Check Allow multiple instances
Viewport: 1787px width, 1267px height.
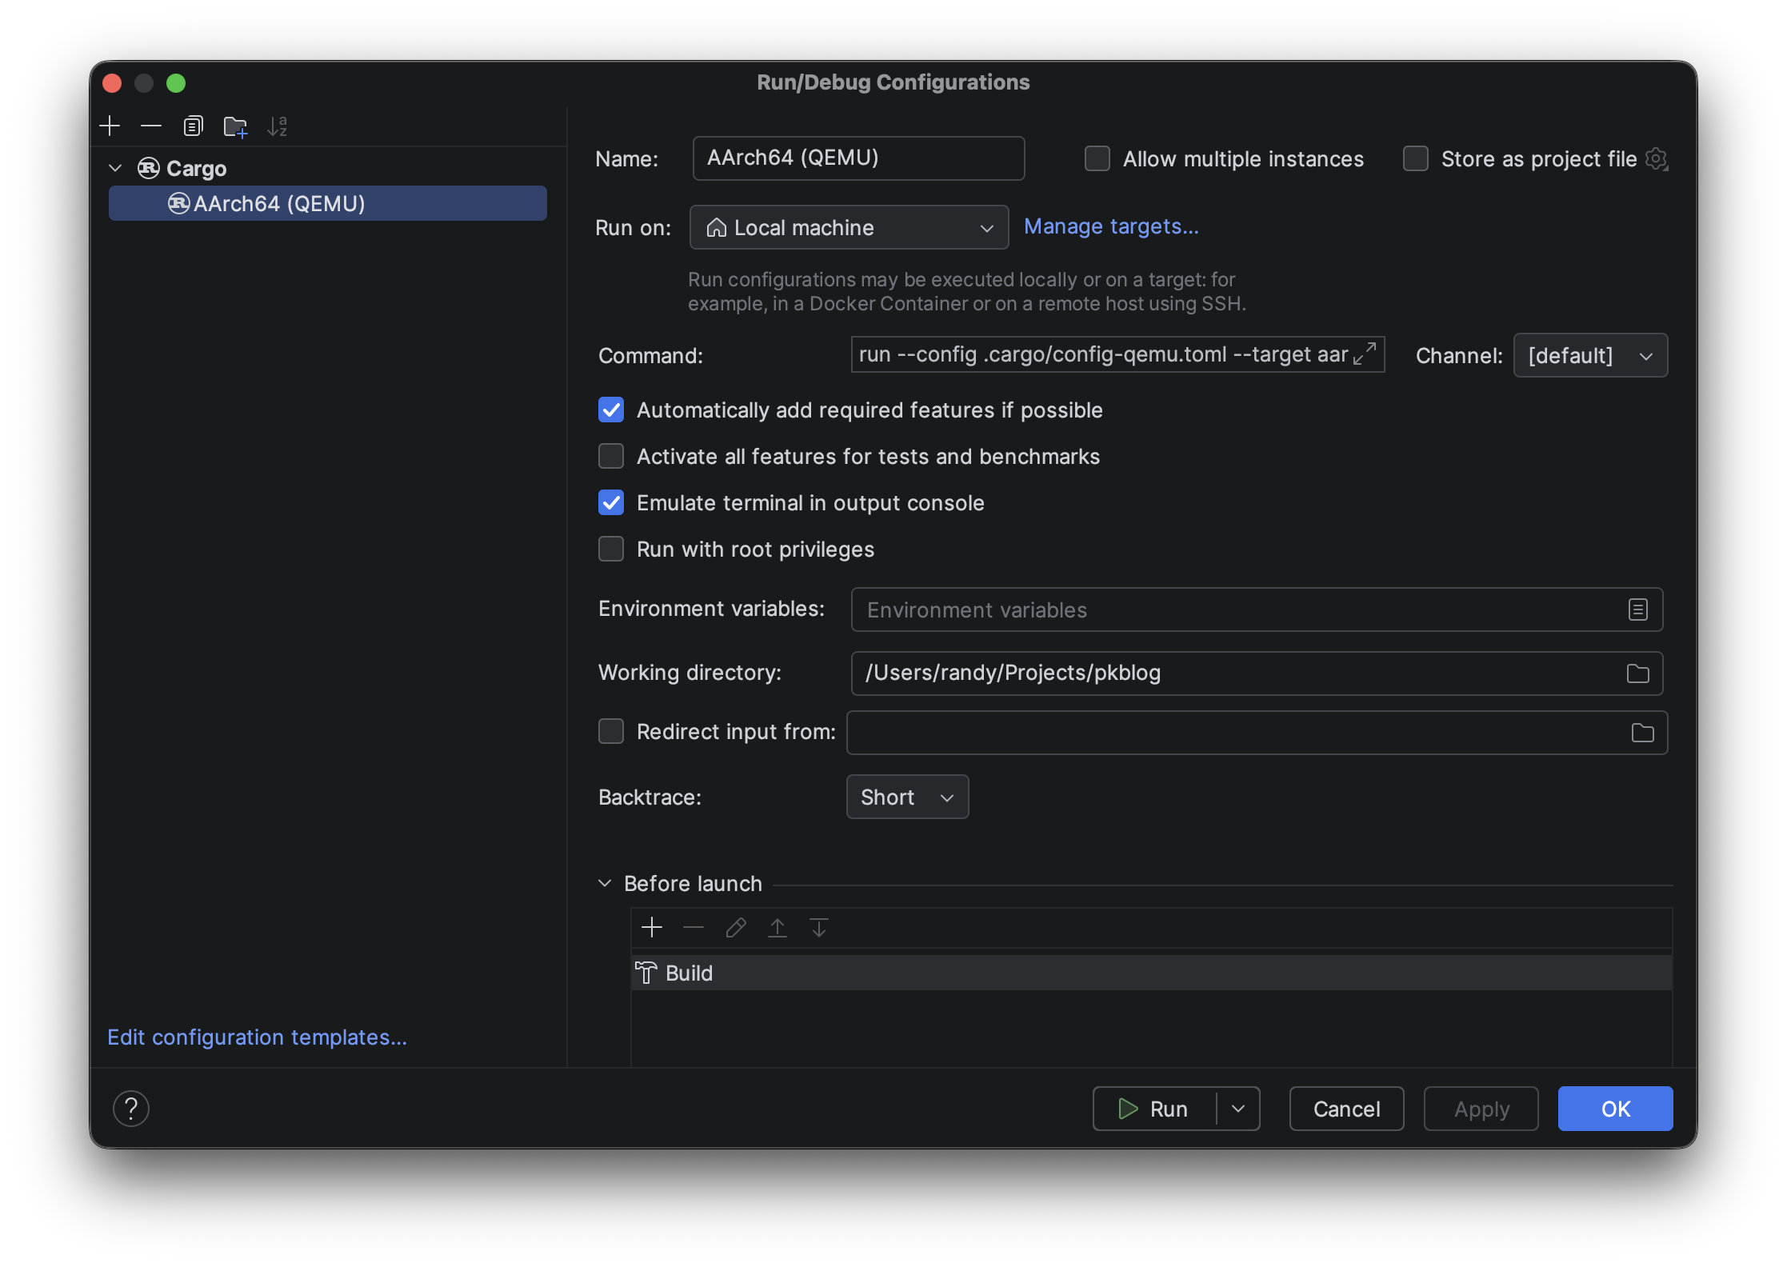pos(1097,158)
